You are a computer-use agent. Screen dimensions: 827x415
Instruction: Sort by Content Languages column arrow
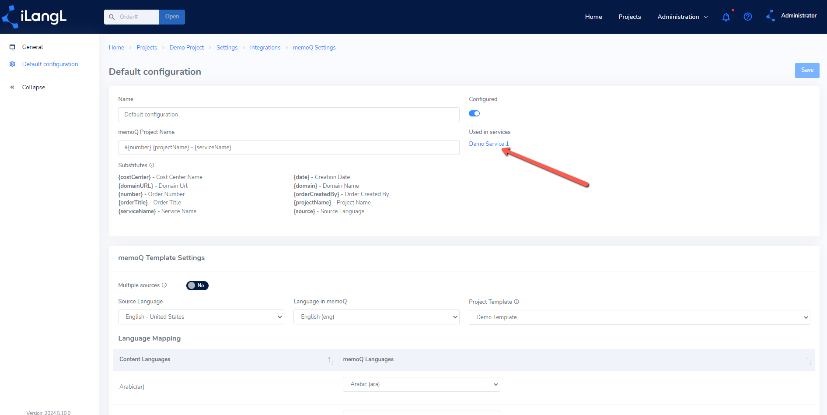click(x=330, y=360)
